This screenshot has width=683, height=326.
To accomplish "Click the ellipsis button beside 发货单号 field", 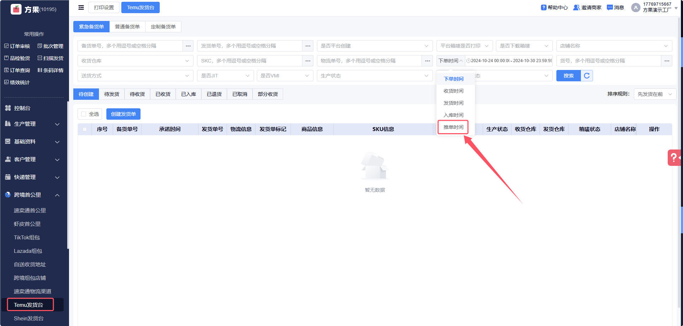I will (x=308, y=46).
